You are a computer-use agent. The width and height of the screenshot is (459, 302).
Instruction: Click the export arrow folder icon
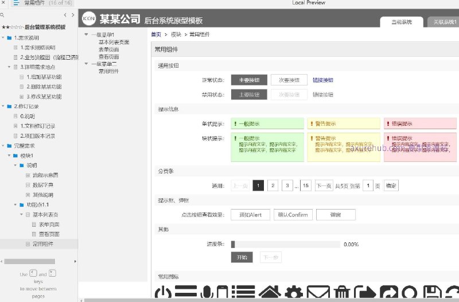pos(365,292)
